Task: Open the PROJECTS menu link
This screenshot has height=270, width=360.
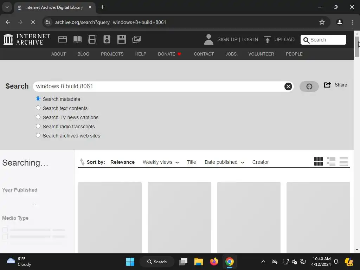Action: (x=112, y=54)
